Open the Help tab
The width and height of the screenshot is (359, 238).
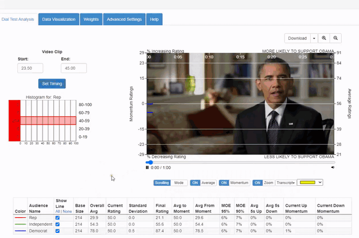(x=154, y=19)
